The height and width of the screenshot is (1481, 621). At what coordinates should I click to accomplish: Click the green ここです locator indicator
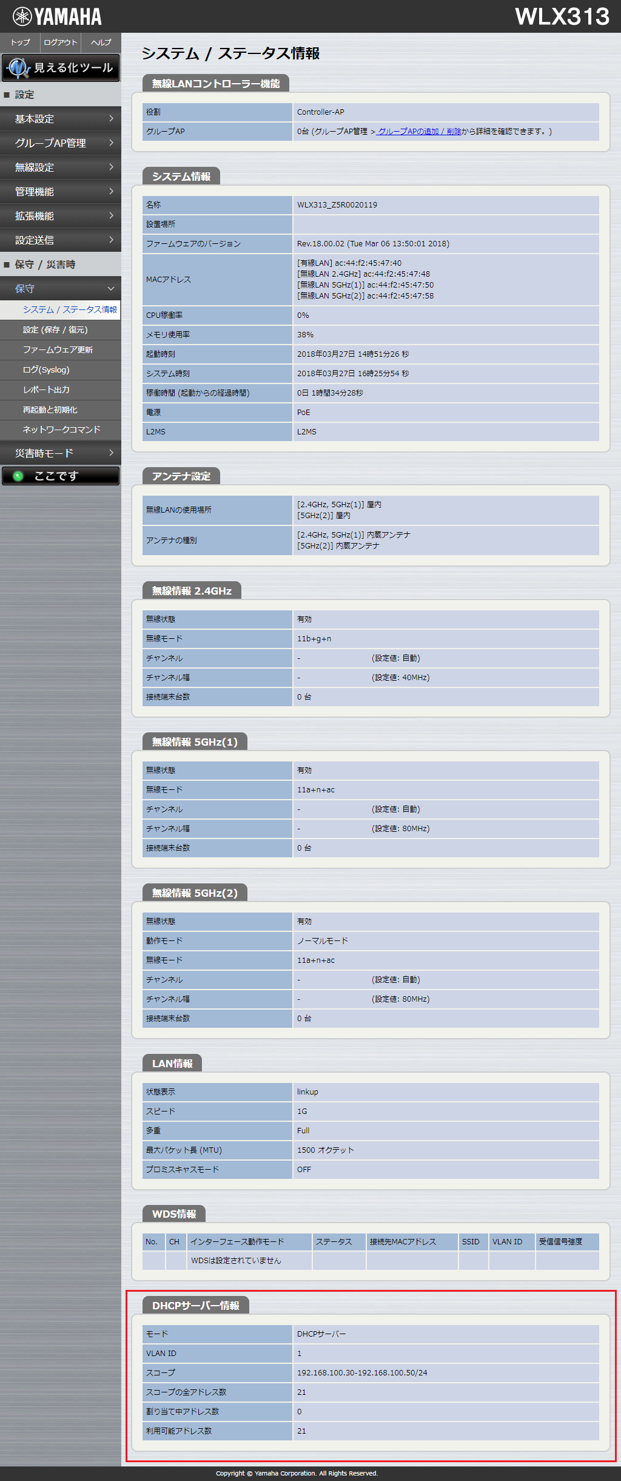click(x=61, y=476)
